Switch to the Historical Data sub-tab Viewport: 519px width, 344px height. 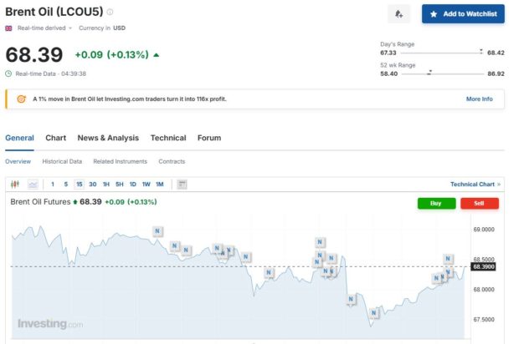[62, 161]
